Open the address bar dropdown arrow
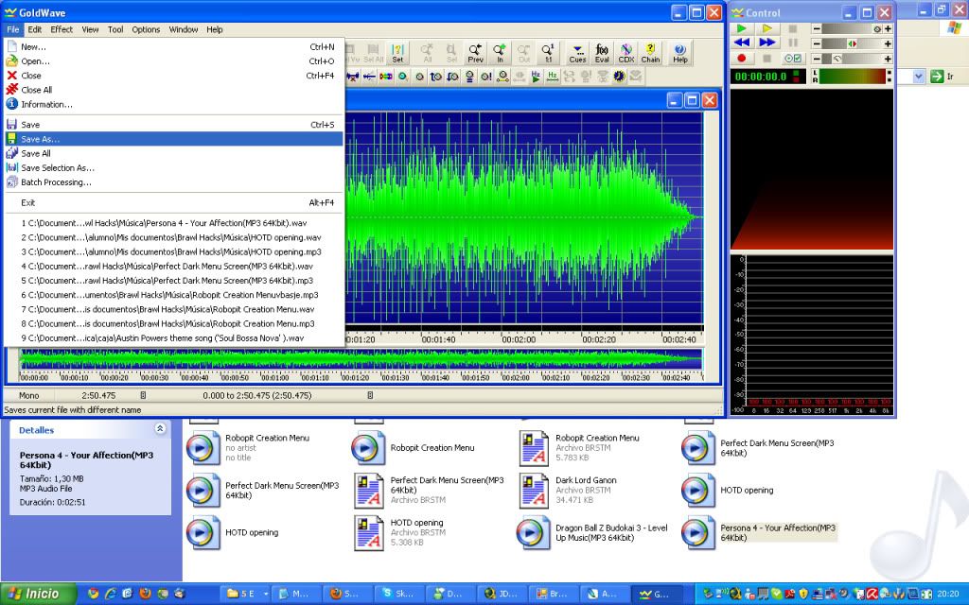Viewport: 969px width, 605px height. point(918,77)
